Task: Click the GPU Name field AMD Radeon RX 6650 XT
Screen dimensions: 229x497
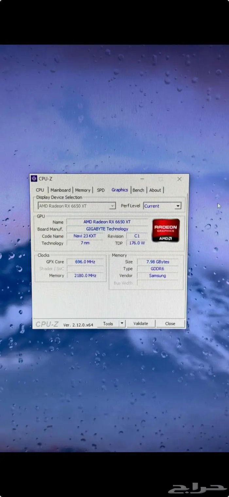Action: 107,222
